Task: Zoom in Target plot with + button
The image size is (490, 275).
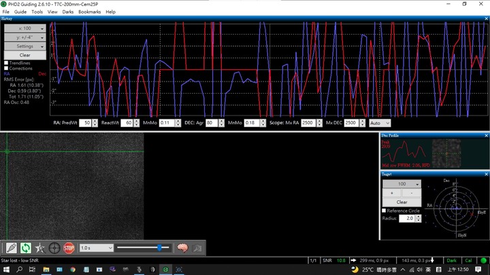Action: 392,194
